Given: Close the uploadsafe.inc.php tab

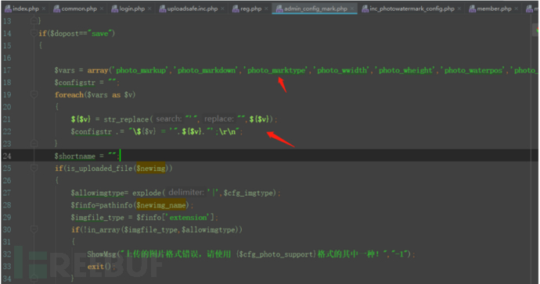Looking at the screenshot, I should [222, 9].
